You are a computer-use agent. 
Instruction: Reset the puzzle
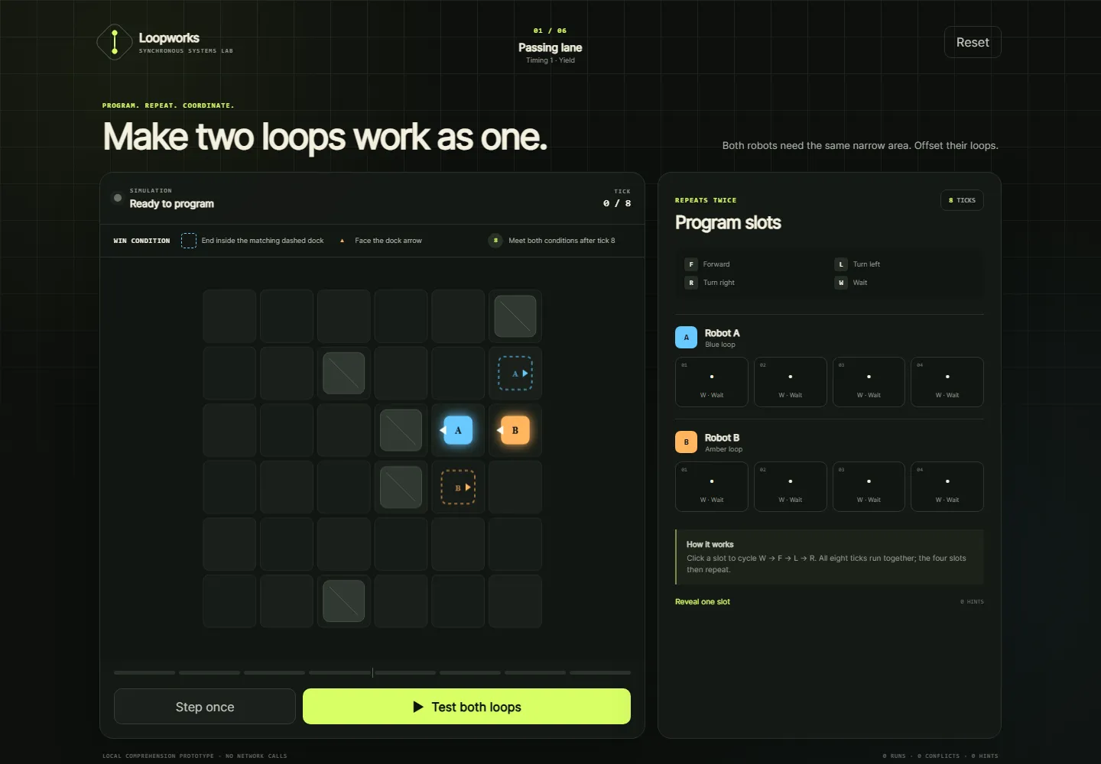click(973, 43)
